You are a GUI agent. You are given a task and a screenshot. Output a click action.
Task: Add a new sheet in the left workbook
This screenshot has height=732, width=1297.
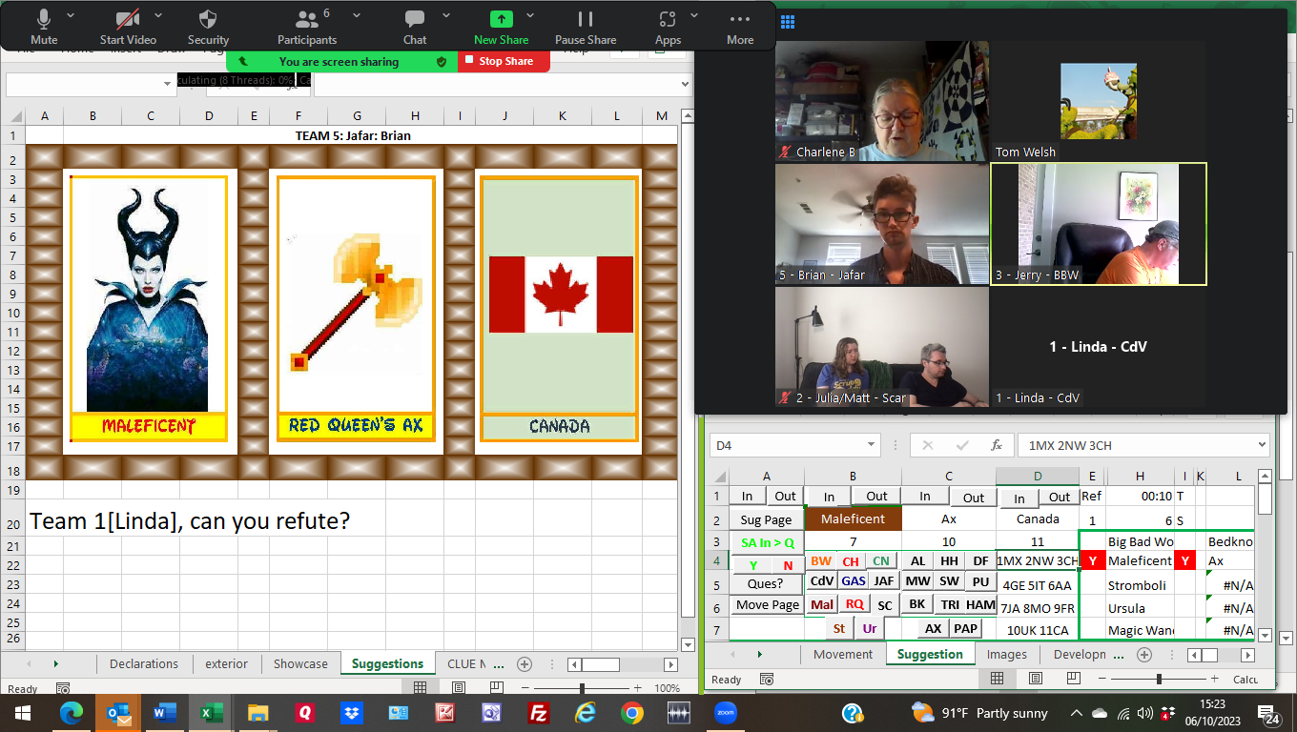pyautogui.click(x=524, y=663)
